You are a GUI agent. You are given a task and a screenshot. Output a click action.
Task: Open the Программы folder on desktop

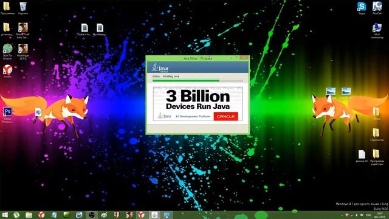point(7,7)
